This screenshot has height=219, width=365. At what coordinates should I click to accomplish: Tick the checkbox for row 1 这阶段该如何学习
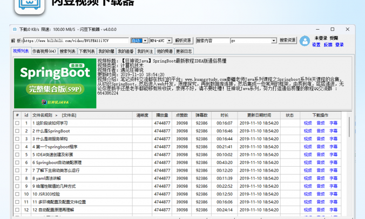tap(17, 123)
